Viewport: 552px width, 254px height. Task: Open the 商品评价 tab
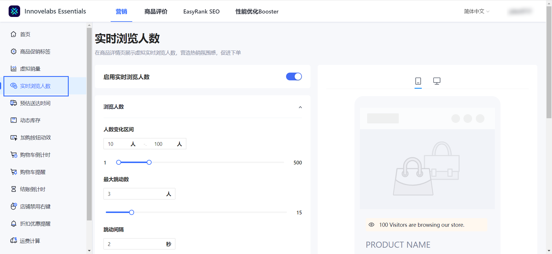156,11
